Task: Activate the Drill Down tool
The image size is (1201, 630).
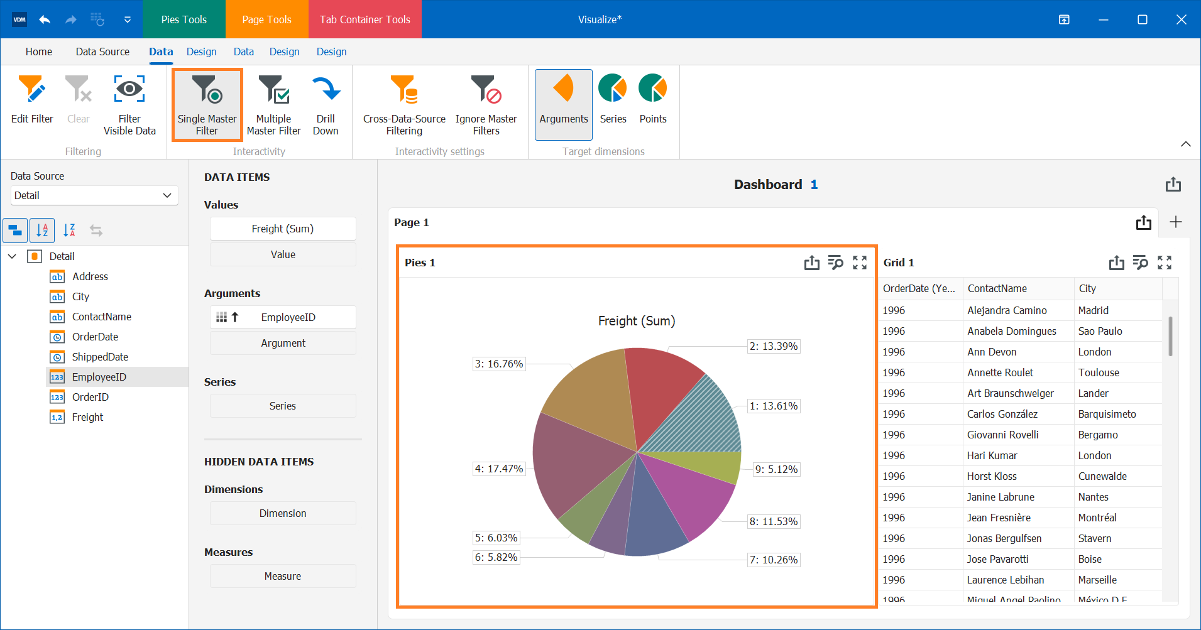Action: pos(326,104)
